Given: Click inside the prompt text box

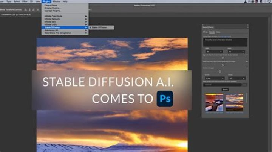Looking at the screenshot, I should [x=225, y=42].
